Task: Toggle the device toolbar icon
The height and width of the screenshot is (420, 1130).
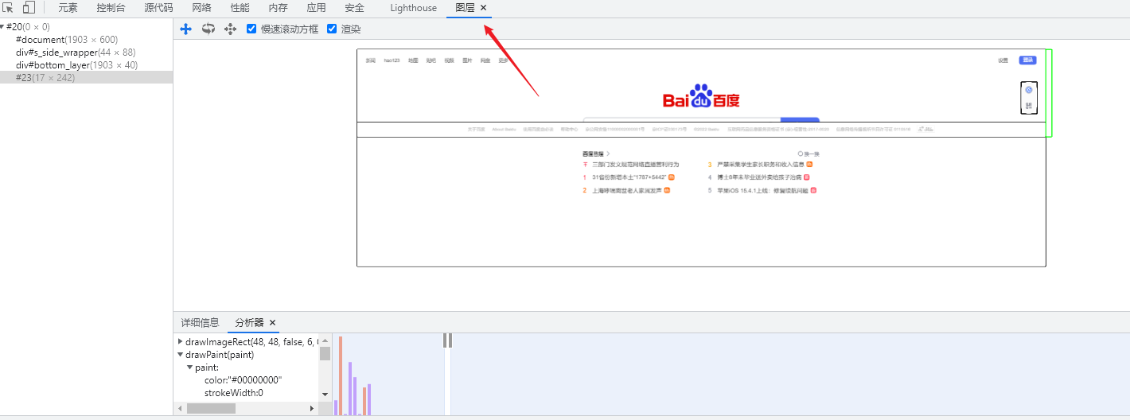Action: [x=29, y=8]
